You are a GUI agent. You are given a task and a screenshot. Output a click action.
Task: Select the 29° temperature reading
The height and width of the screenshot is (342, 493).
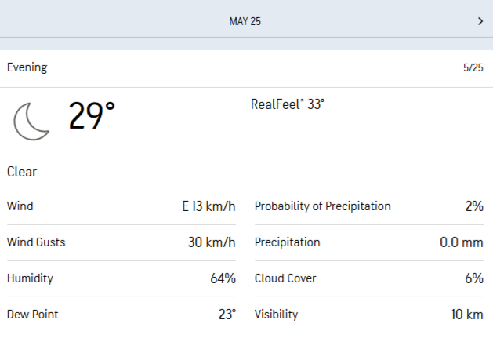tap(92, 117)
